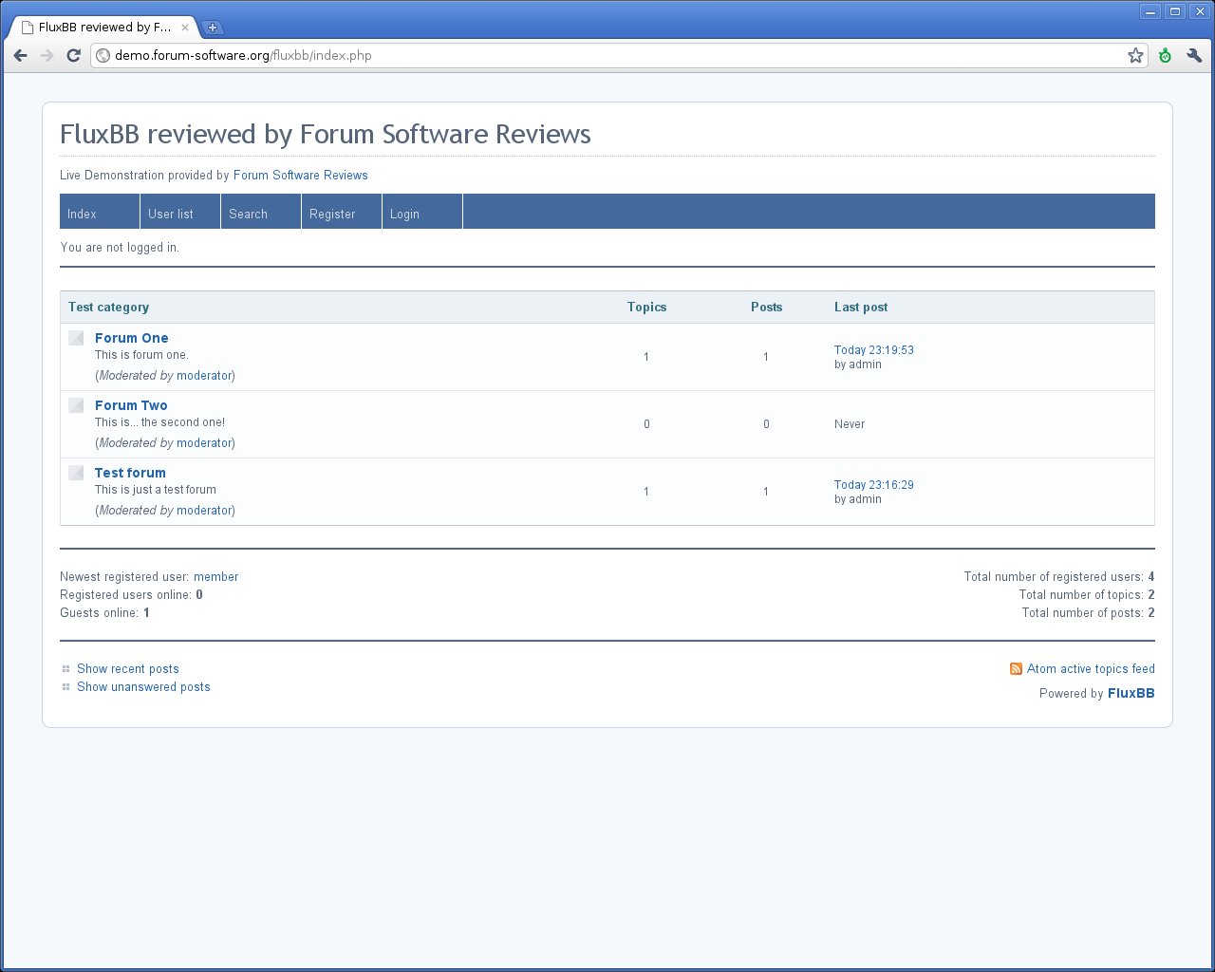The image size is (1215, 972).
Task: Open the wrench settings menu
Action: pyautogui.click(x=1194, y=56)
